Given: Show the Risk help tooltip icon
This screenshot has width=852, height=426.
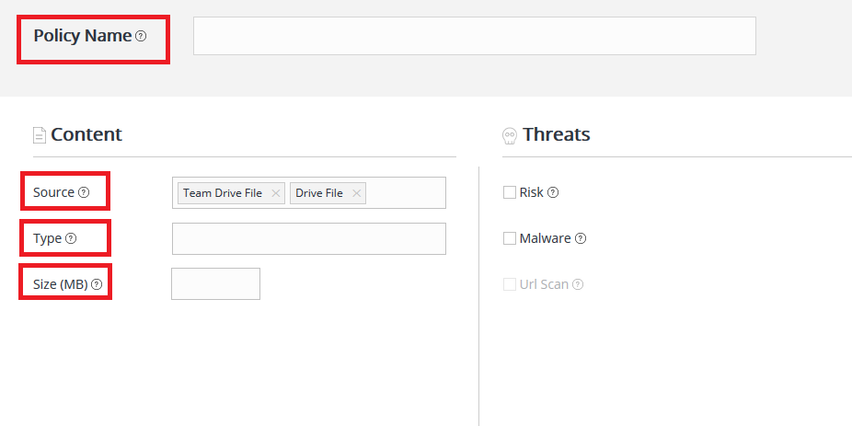Looking at the screenshot, I should (x=553, y=193).
